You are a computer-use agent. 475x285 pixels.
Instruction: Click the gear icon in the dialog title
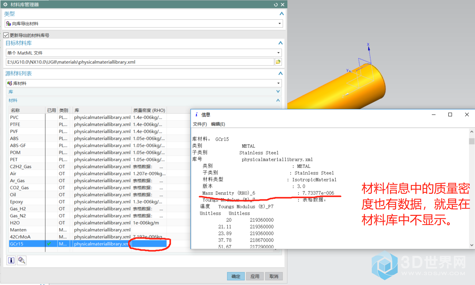[5, 4]
